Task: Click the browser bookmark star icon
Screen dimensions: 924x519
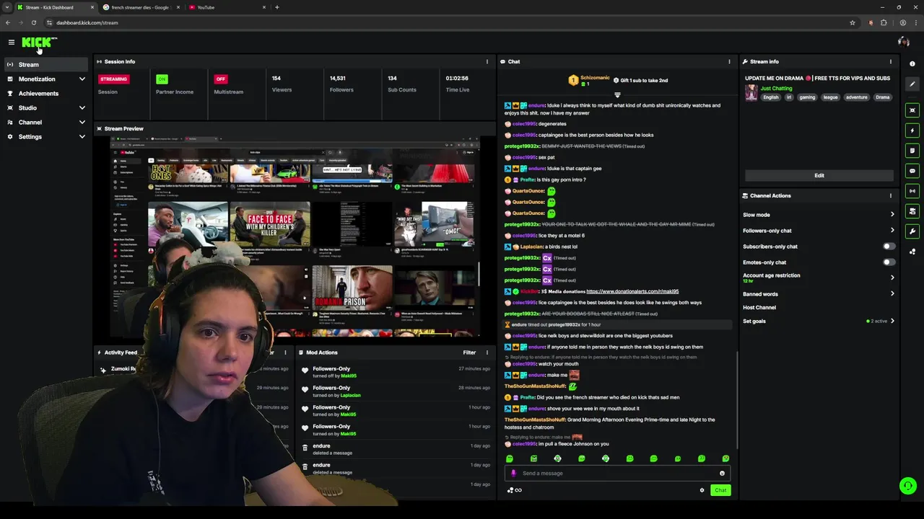Action: pos(853,22)
